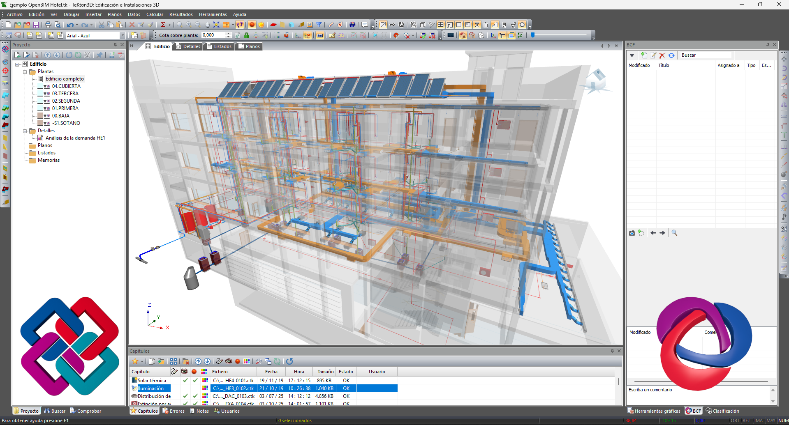Click the color grid swatch for Solar térmica row
The height and width of the screenshot is (425, 789).
click(205, 380)
